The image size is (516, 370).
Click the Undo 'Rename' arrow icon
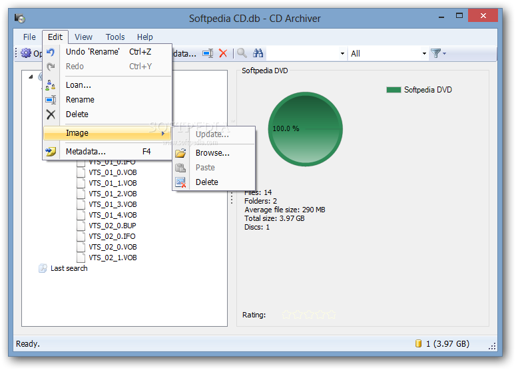(51, 52)
